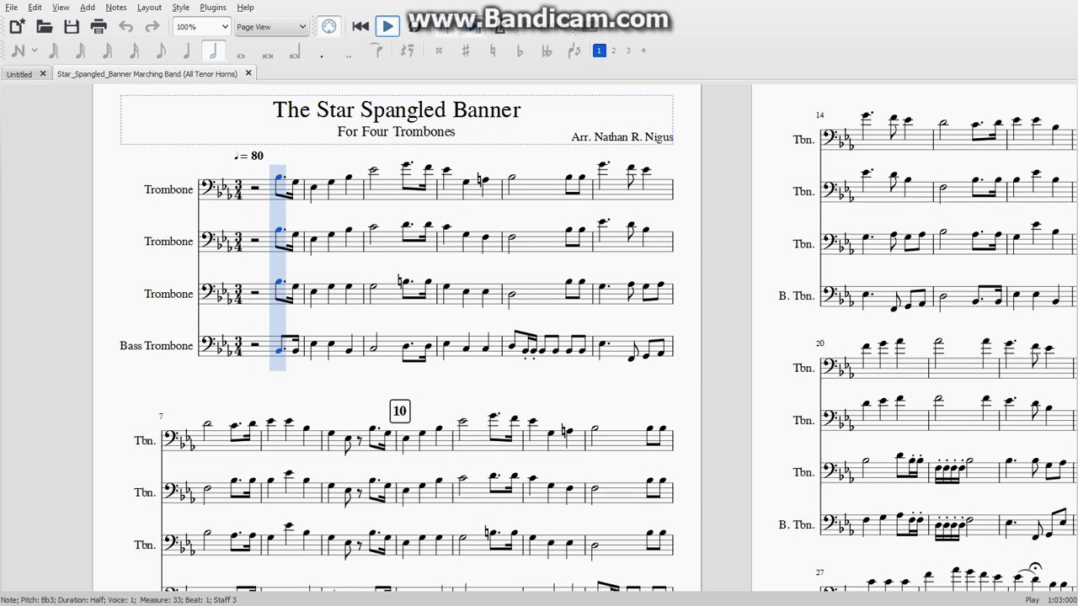The image size is (1078, 606).
Task: Open the Layout menu
Action: tap(149, 8)
